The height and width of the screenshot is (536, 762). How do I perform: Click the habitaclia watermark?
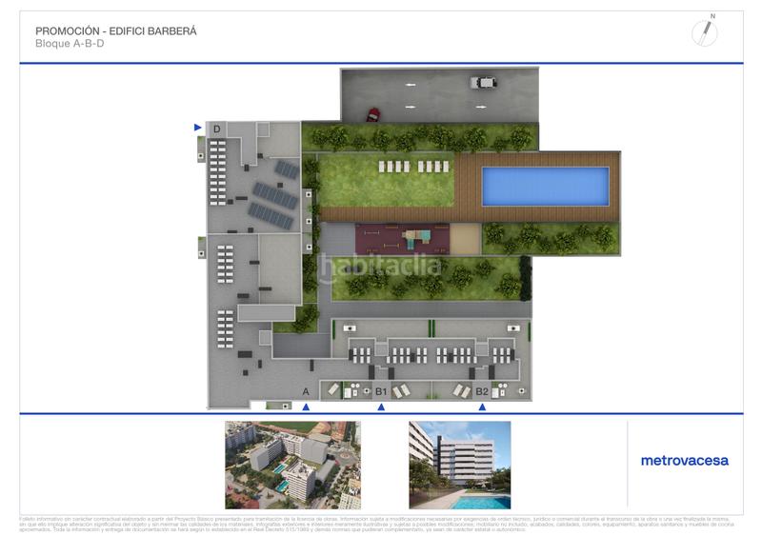point(381,265)
